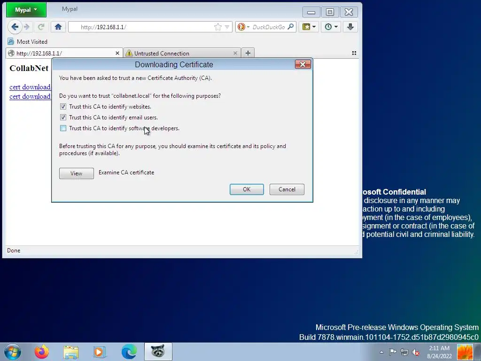This screenshot has height=361, width=481.
Task: Click View to examine CA certificate
Action: (x=77, y=173)
